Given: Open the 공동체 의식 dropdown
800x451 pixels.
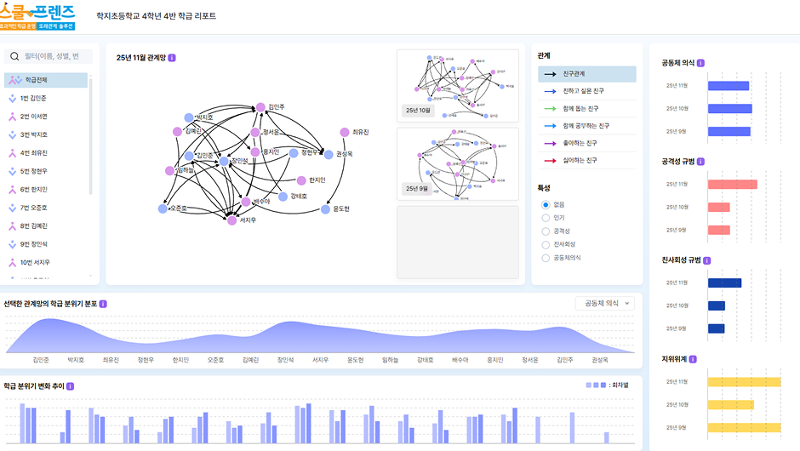Looking at the screenshot, I should 604,303.
